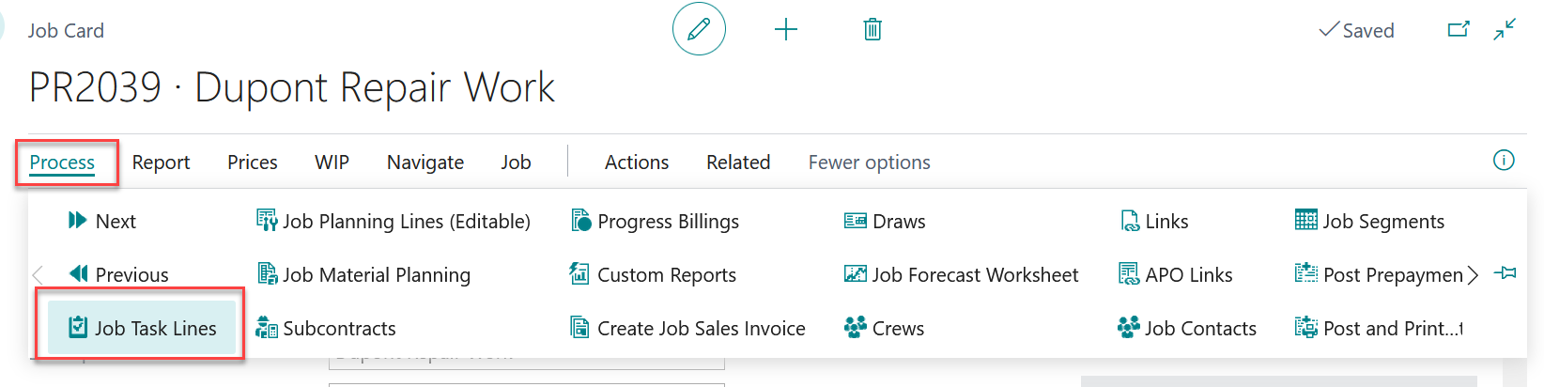Open the Job Forecast Worksheet
Viewport: 1544px width, 387px height.
pyautogui.click(x=962, y=274)
